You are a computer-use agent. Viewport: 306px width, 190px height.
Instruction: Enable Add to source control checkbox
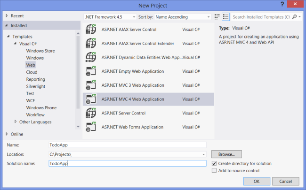[214, 171]
